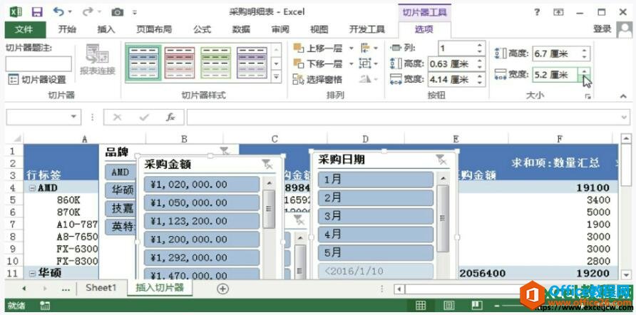Open the Excel Help question mark

tap(537, 12)
